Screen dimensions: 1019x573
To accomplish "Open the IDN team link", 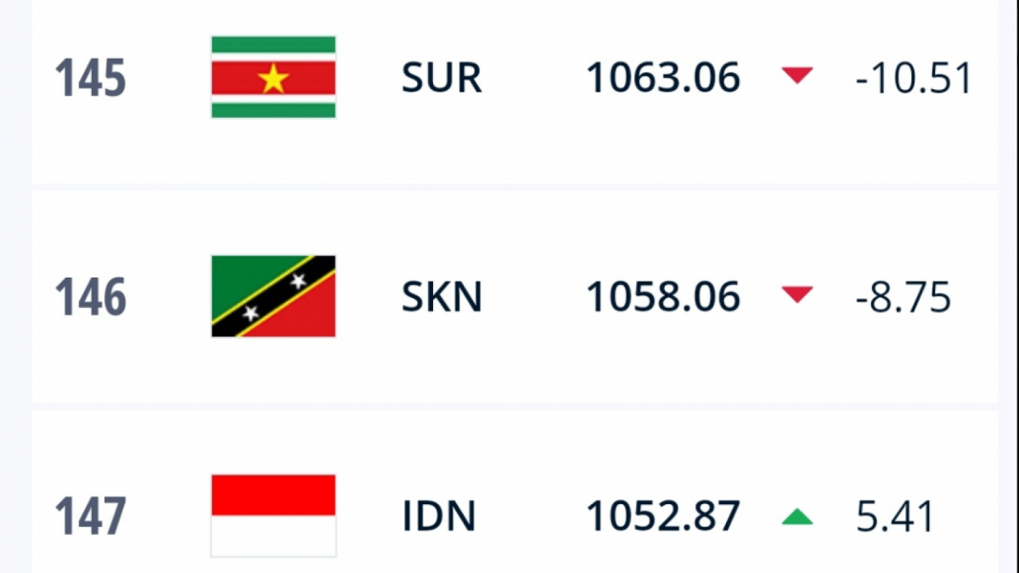I will 439,516.
